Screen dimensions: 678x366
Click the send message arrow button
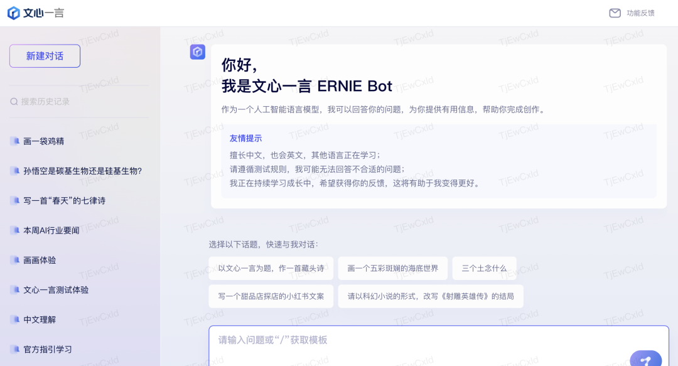tap(645, 359)
